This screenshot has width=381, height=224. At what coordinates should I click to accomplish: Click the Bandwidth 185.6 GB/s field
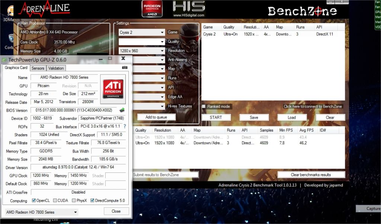pos(108,159)
